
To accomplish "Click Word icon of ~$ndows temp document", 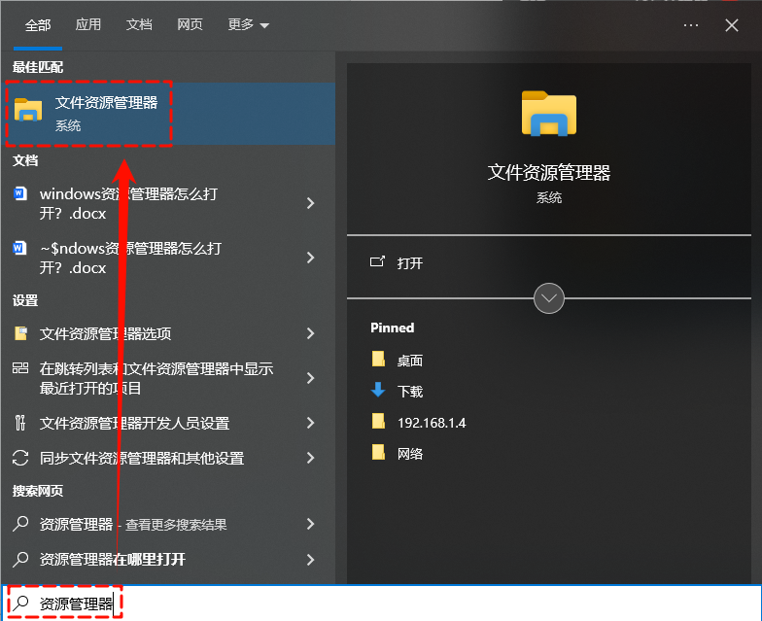I will point(19,248).
